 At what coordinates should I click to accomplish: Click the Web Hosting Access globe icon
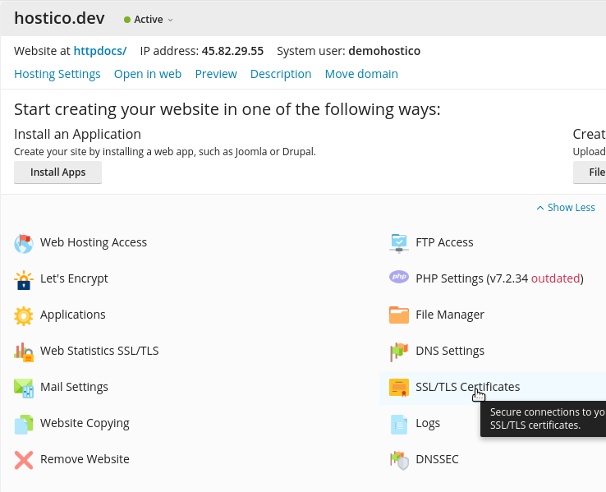24,243
